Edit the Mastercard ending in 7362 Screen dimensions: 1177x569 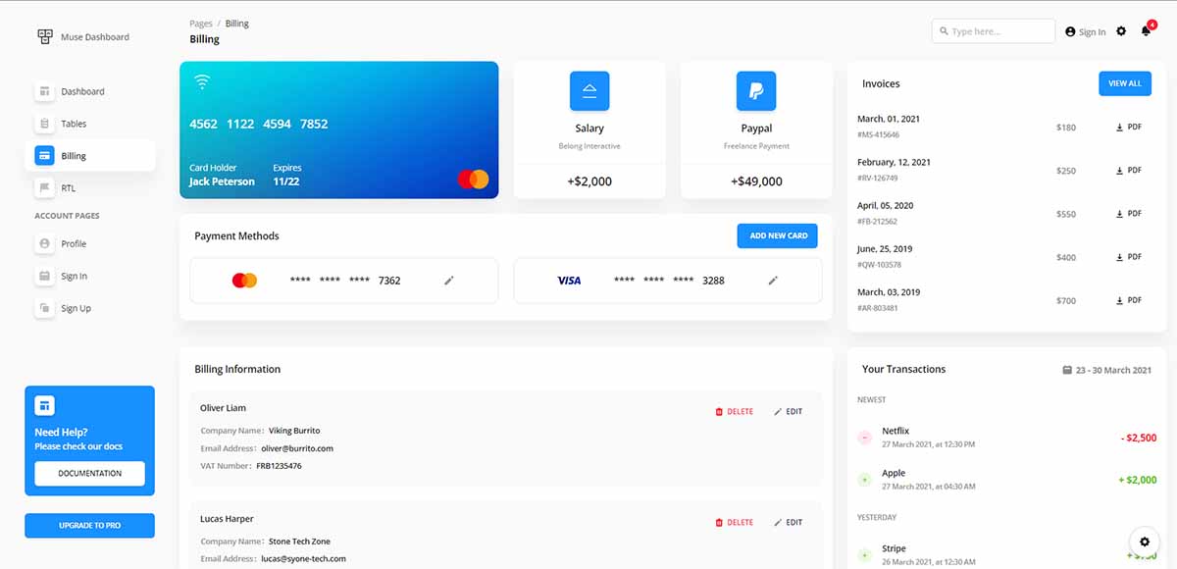(x=449, y=280)
